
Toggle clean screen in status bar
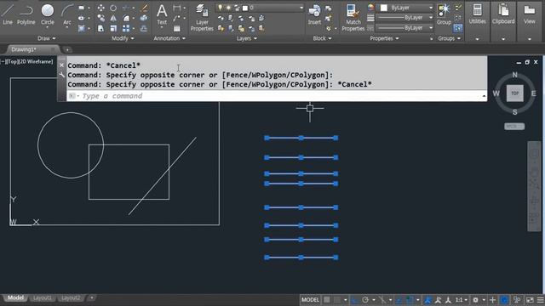point(530,300)
